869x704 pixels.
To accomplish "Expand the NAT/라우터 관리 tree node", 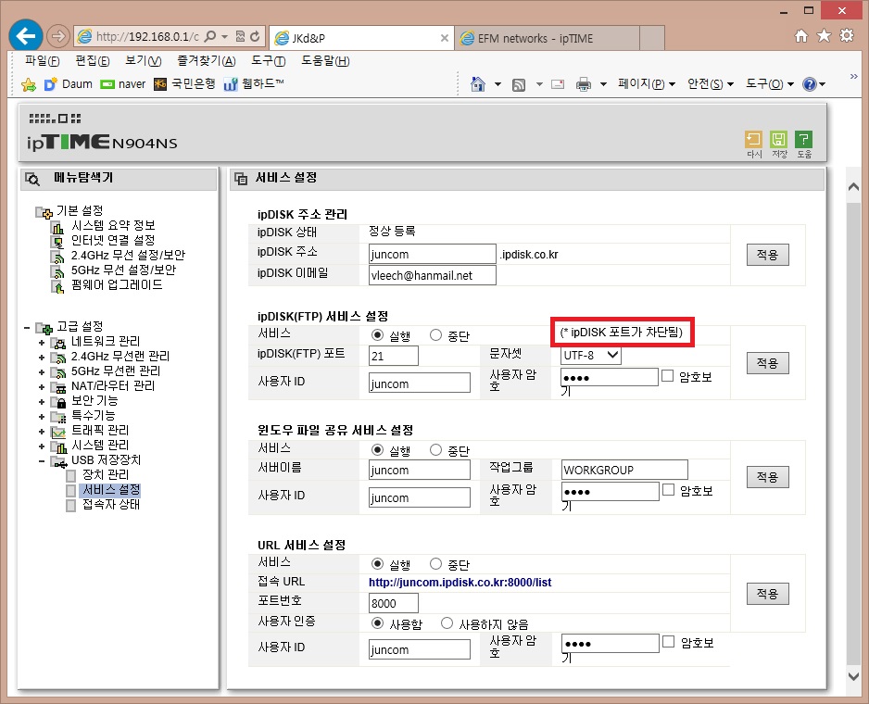I will 42,387.
